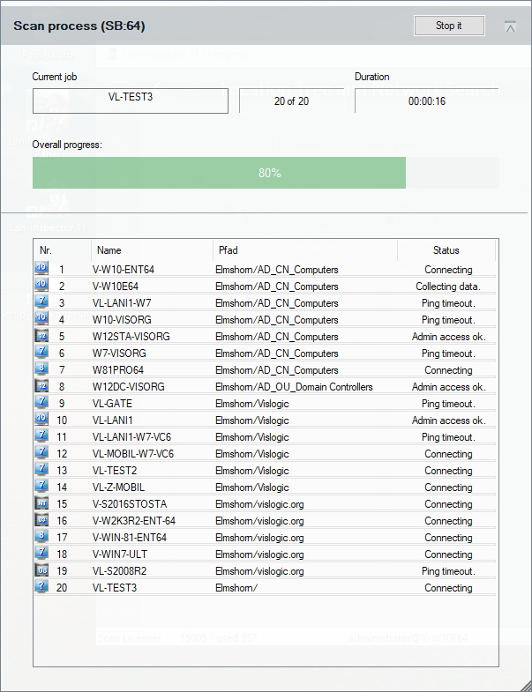Click the OS icon beside V-W10E64
Screen dimensions: 532x692
tap(41, 286)
